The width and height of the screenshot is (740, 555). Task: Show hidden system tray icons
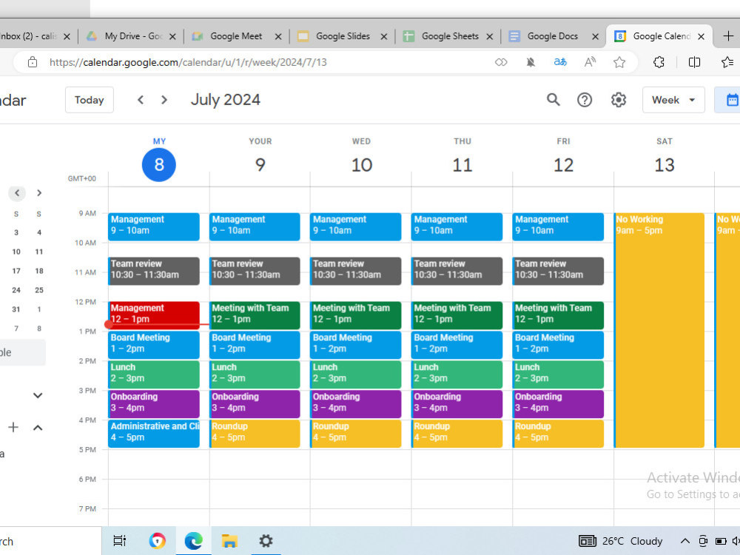684,541
